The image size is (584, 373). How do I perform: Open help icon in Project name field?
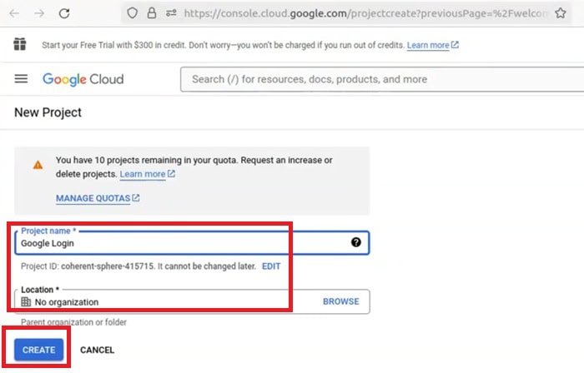tap(356, 242)
